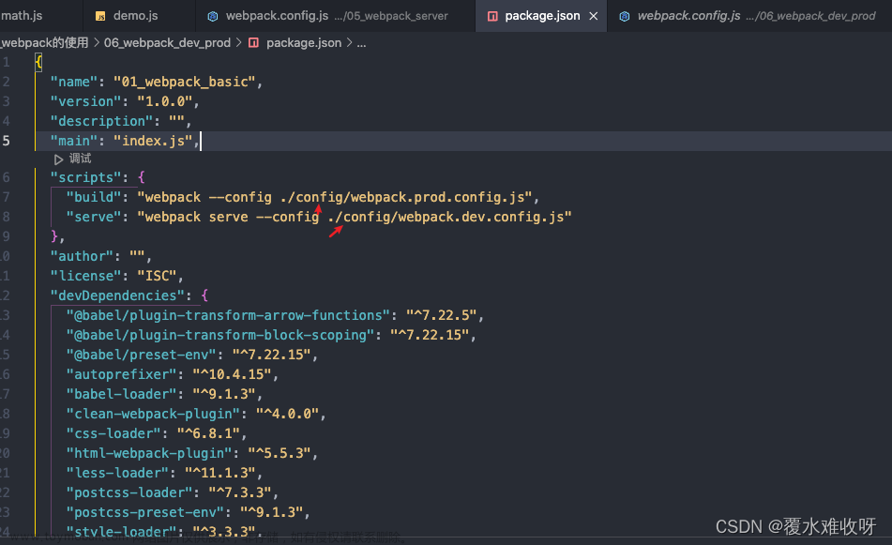This screenshot has width=892, height=545.
Task: Click the closing brace of scripts block
Action: [54, 236]
